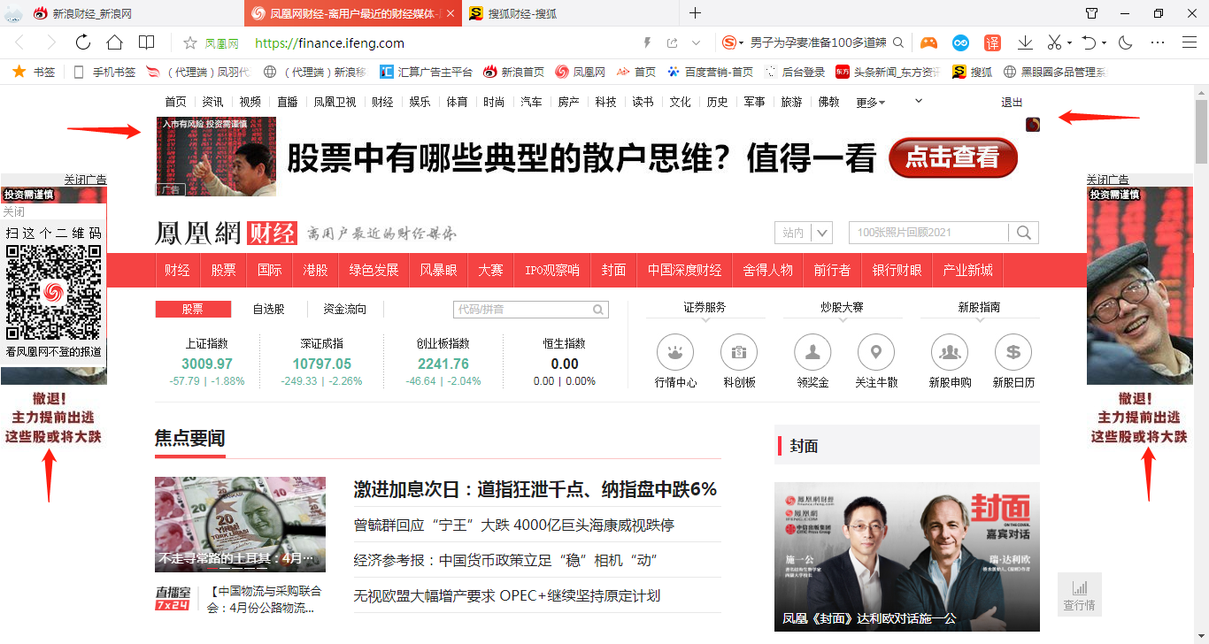Click the lightning speed mode icon
This screenshot has width=1209, height=644.
647,42
